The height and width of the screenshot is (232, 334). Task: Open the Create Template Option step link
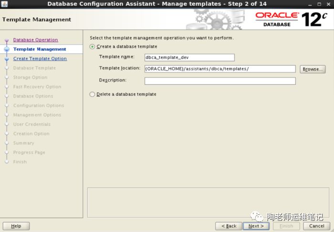(40, 59)
